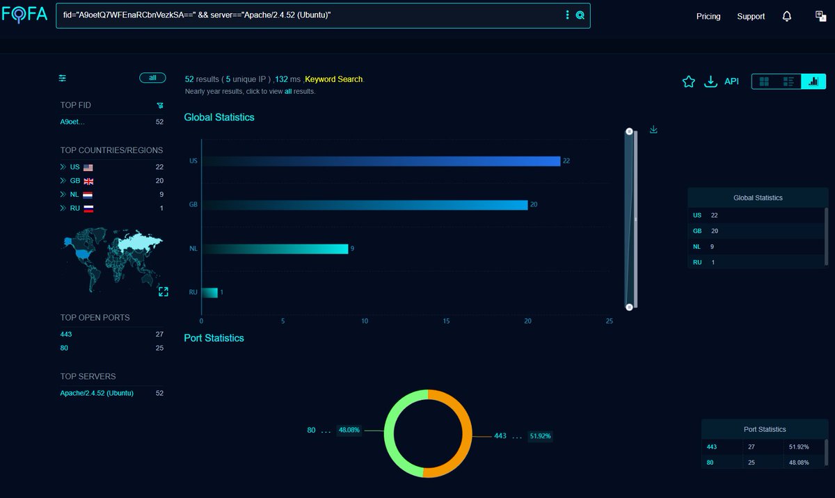Expand the US country row
The width and height of the screenshot is (835, 498).
[63, 167]
